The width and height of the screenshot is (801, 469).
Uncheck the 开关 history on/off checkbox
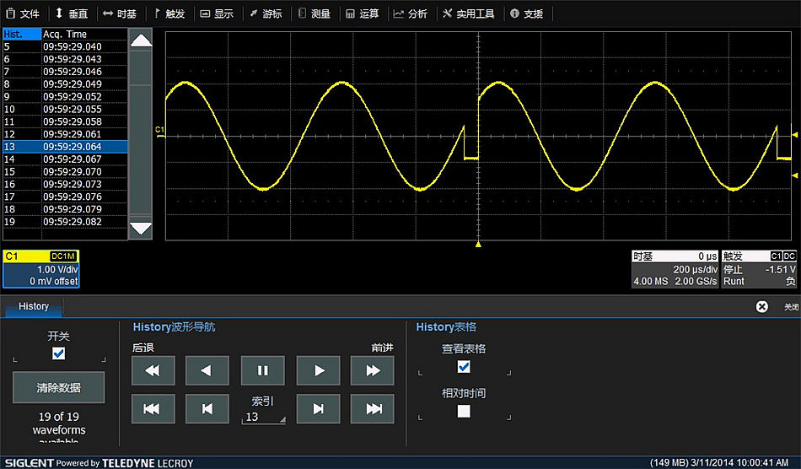pos(58,353)
